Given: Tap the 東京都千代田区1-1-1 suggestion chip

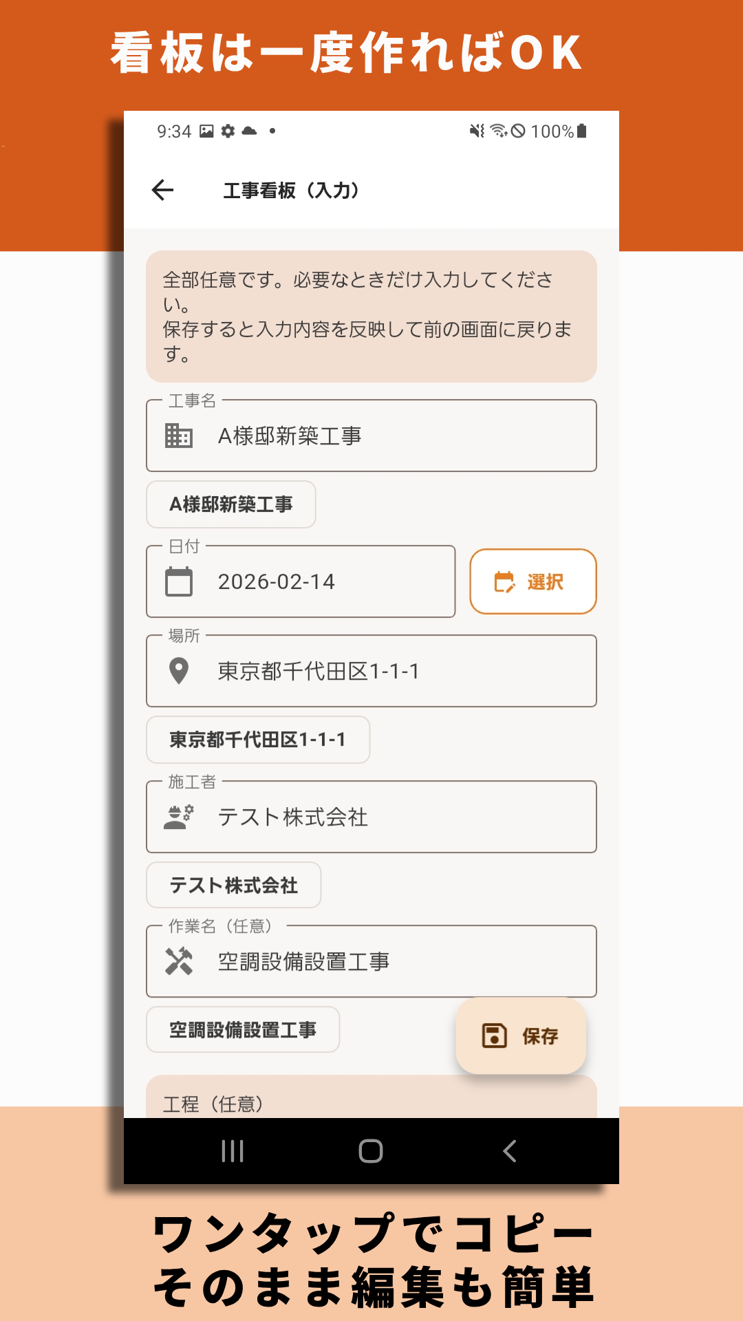Looking at the screenshot, I should (258, 740).
